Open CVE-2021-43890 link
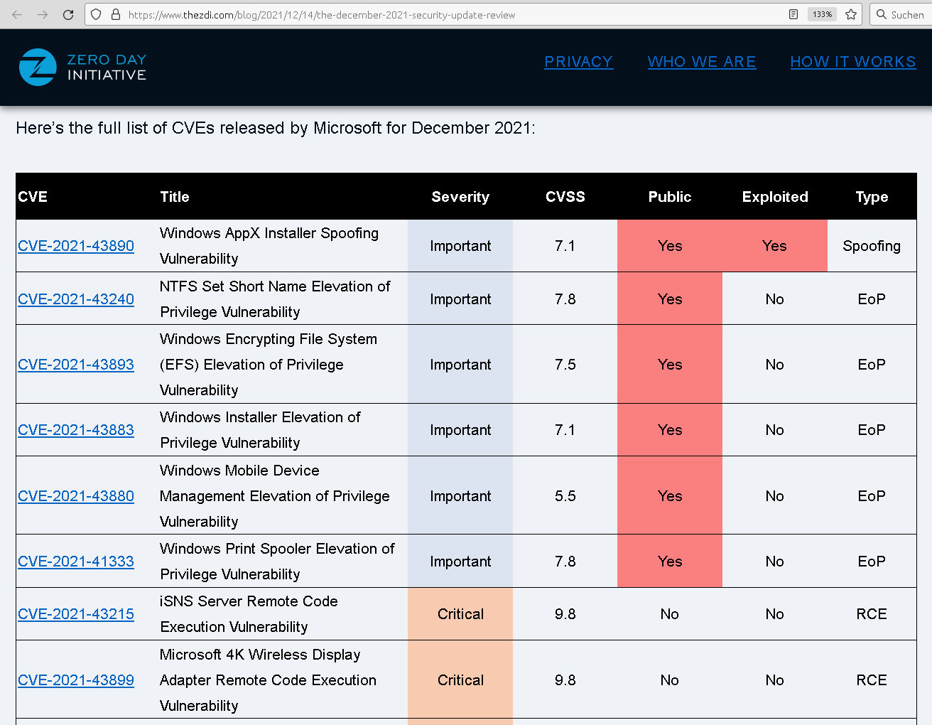 point(76,246)
